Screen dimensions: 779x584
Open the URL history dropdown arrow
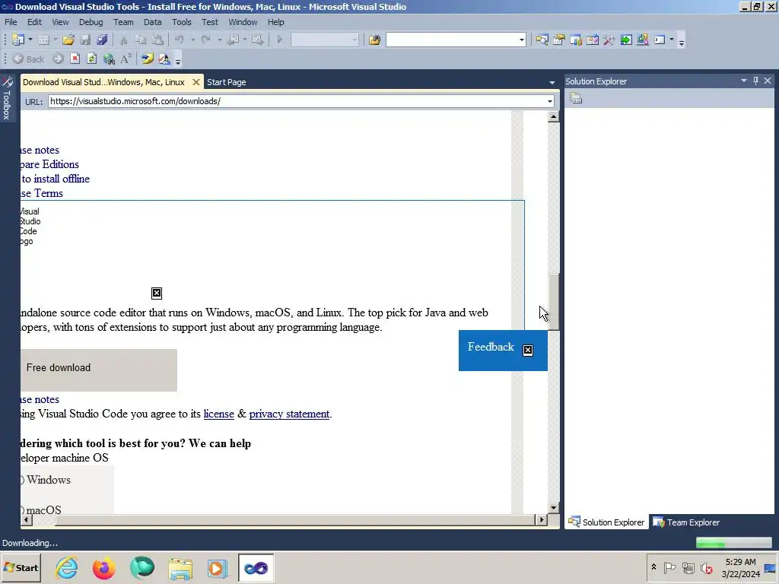point(550,101)
